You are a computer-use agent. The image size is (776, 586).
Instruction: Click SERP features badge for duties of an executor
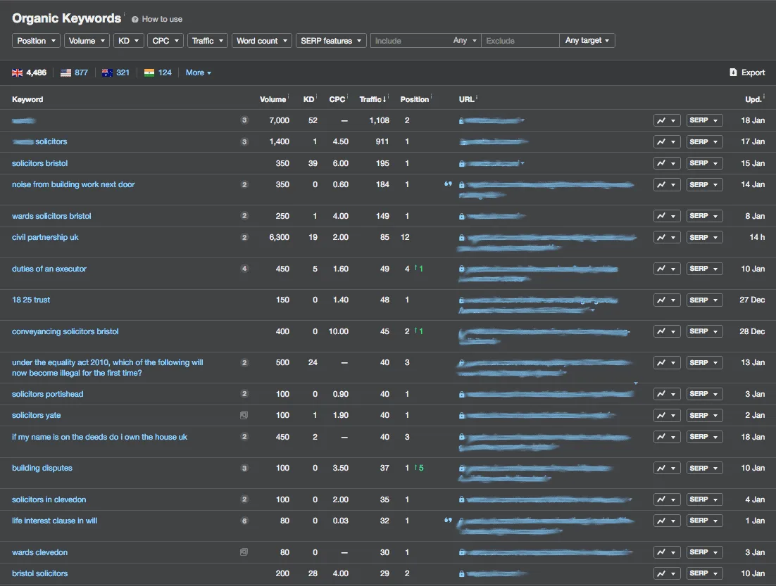click(x=244, y=269)
